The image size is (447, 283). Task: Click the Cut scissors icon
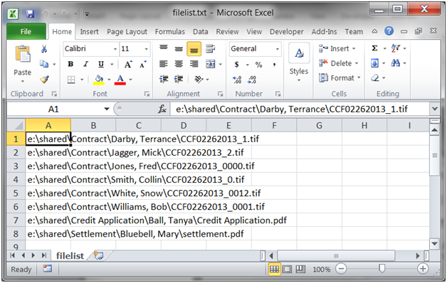click(44, 49)
